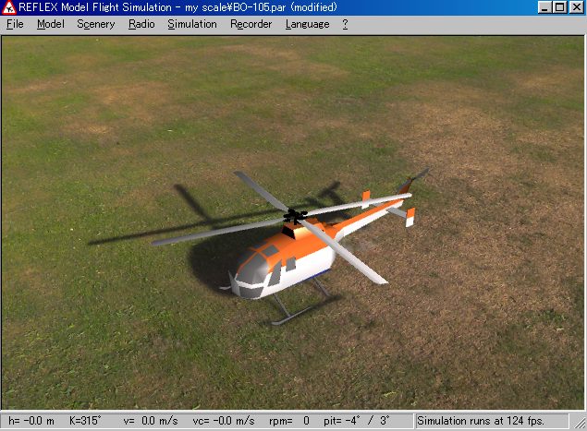
Task: Click the altitude reading 'h= -0.0 m'
Action: click(x=31, y=421)
